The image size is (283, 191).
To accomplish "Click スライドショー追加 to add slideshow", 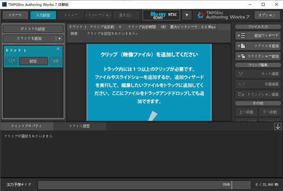I will click(258, 56).
